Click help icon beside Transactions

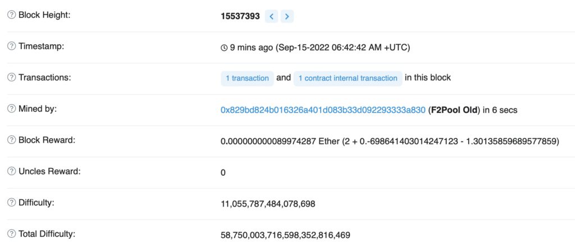tap(12, 78)
